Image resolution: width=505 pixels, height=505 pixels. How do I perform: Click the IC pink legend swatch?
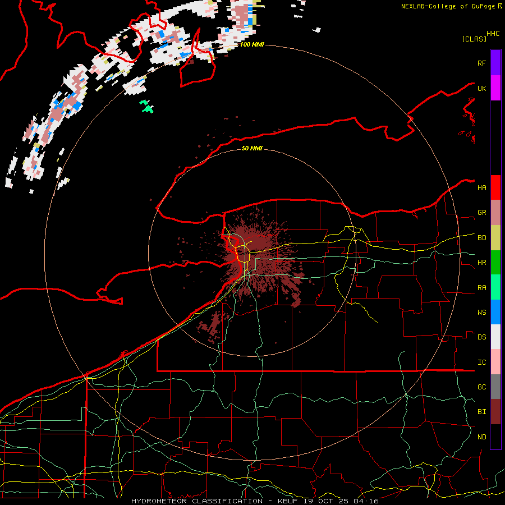495,362
